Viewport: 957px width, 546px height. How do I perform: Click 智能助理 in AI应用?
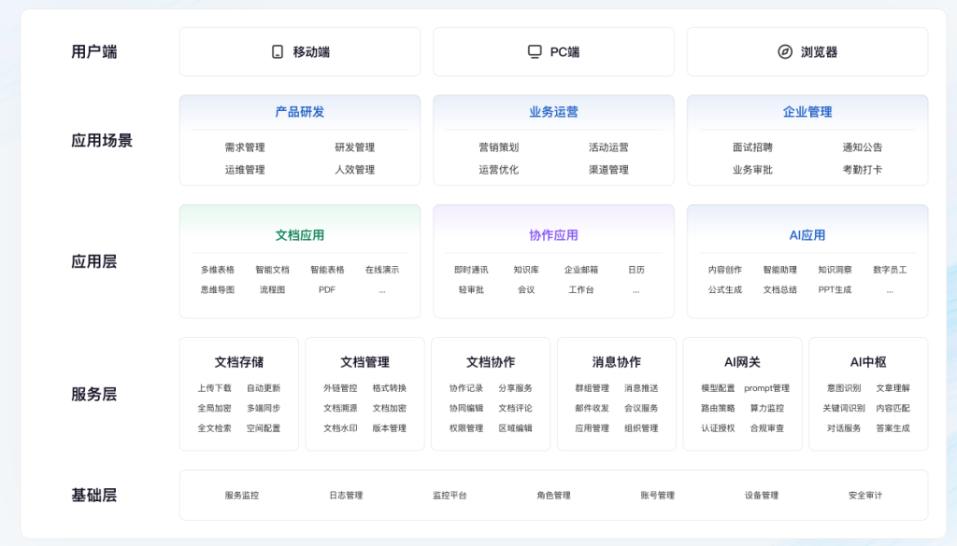click(x=780, y=270)
